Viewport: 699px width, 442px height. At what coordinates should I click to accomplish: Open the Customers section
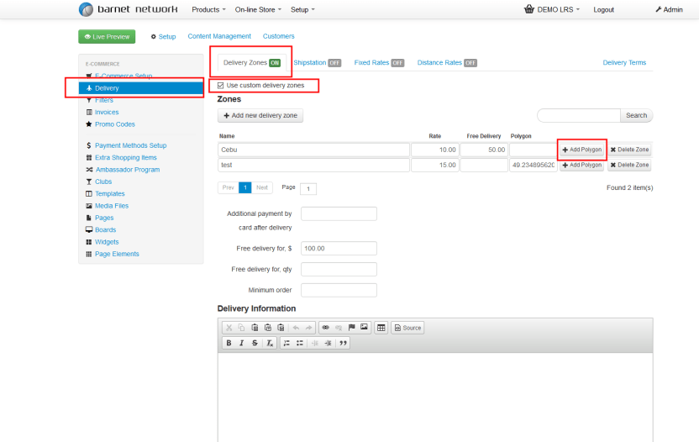(x=279, y=36)
